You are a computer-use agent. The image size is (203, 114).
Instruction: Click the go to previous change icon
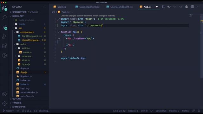[169, 7]
